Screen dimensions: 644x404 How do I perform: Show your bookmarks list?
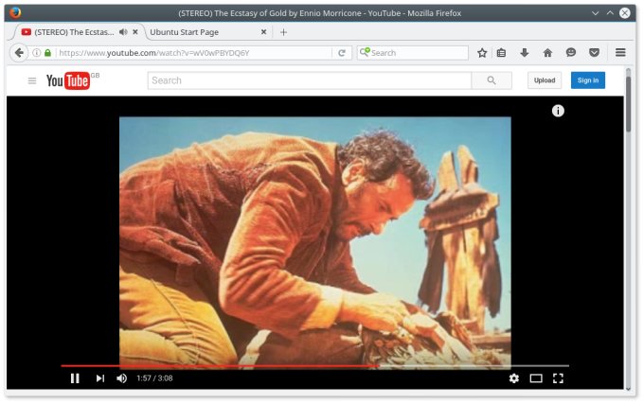point(501,53)
